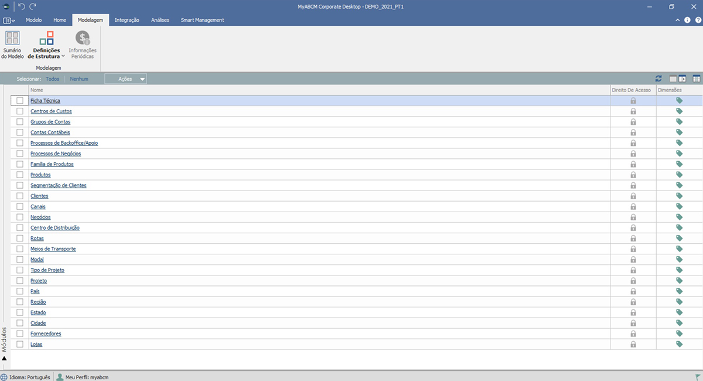The image size is (703, 381).
Task: Click the refresh list icon
Action: [658, 79]
